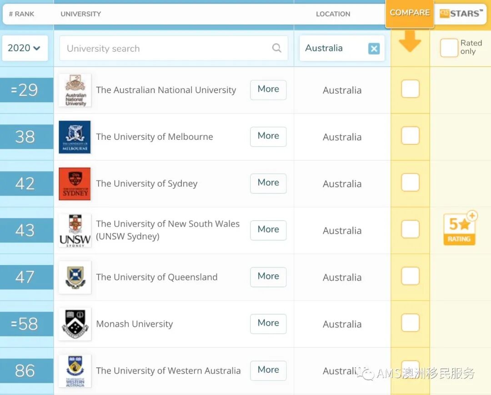Sort by the LOCATION column header
The width and height of the screenshot is (491, 395).
(x=333, y=14)
